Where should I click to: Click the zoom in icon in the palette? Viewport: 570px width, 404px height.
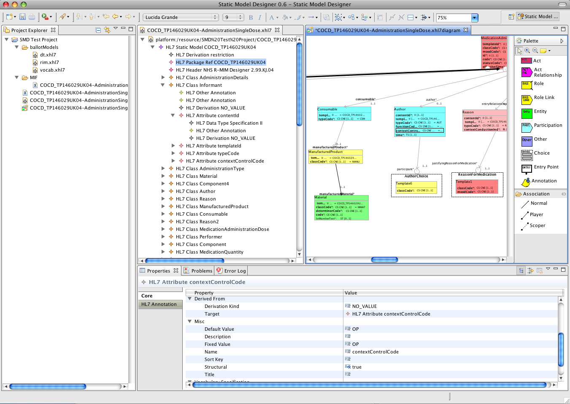(x=527, y=51)
